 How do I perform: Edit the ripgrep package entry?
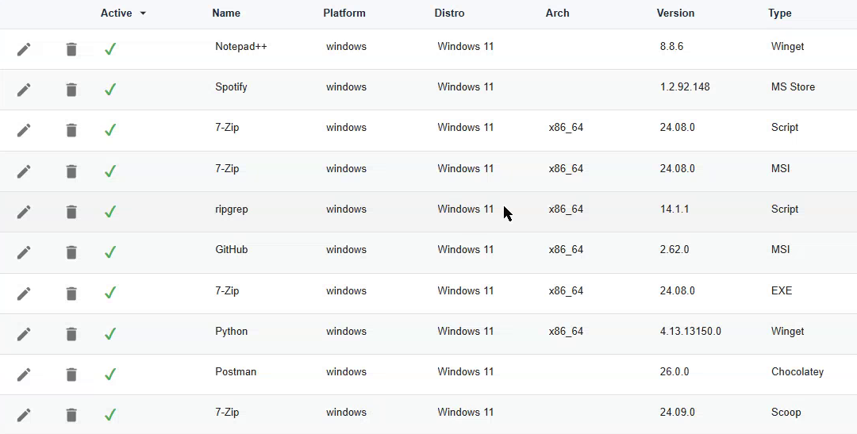[x=24, y=212]
